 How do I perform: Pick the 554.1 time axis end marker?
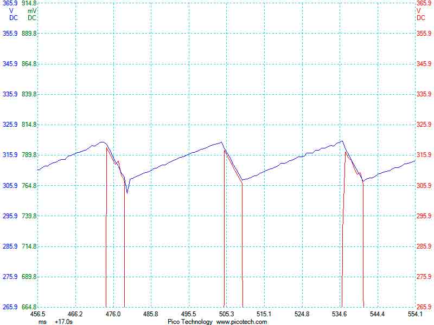(414, 314)
